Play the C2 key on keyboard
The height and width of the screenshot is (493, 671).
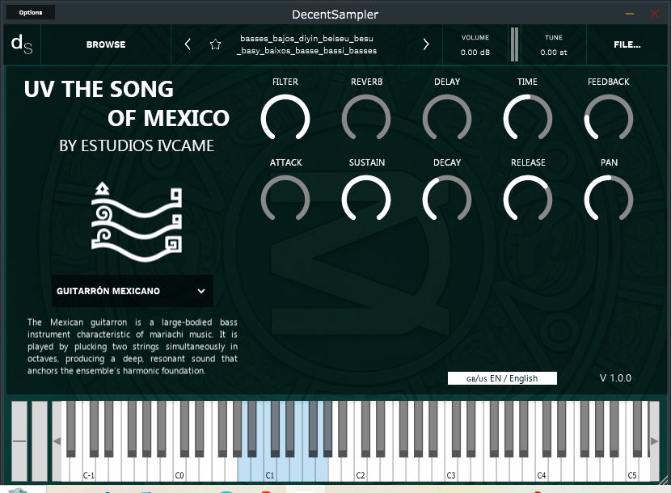[361, 470]
